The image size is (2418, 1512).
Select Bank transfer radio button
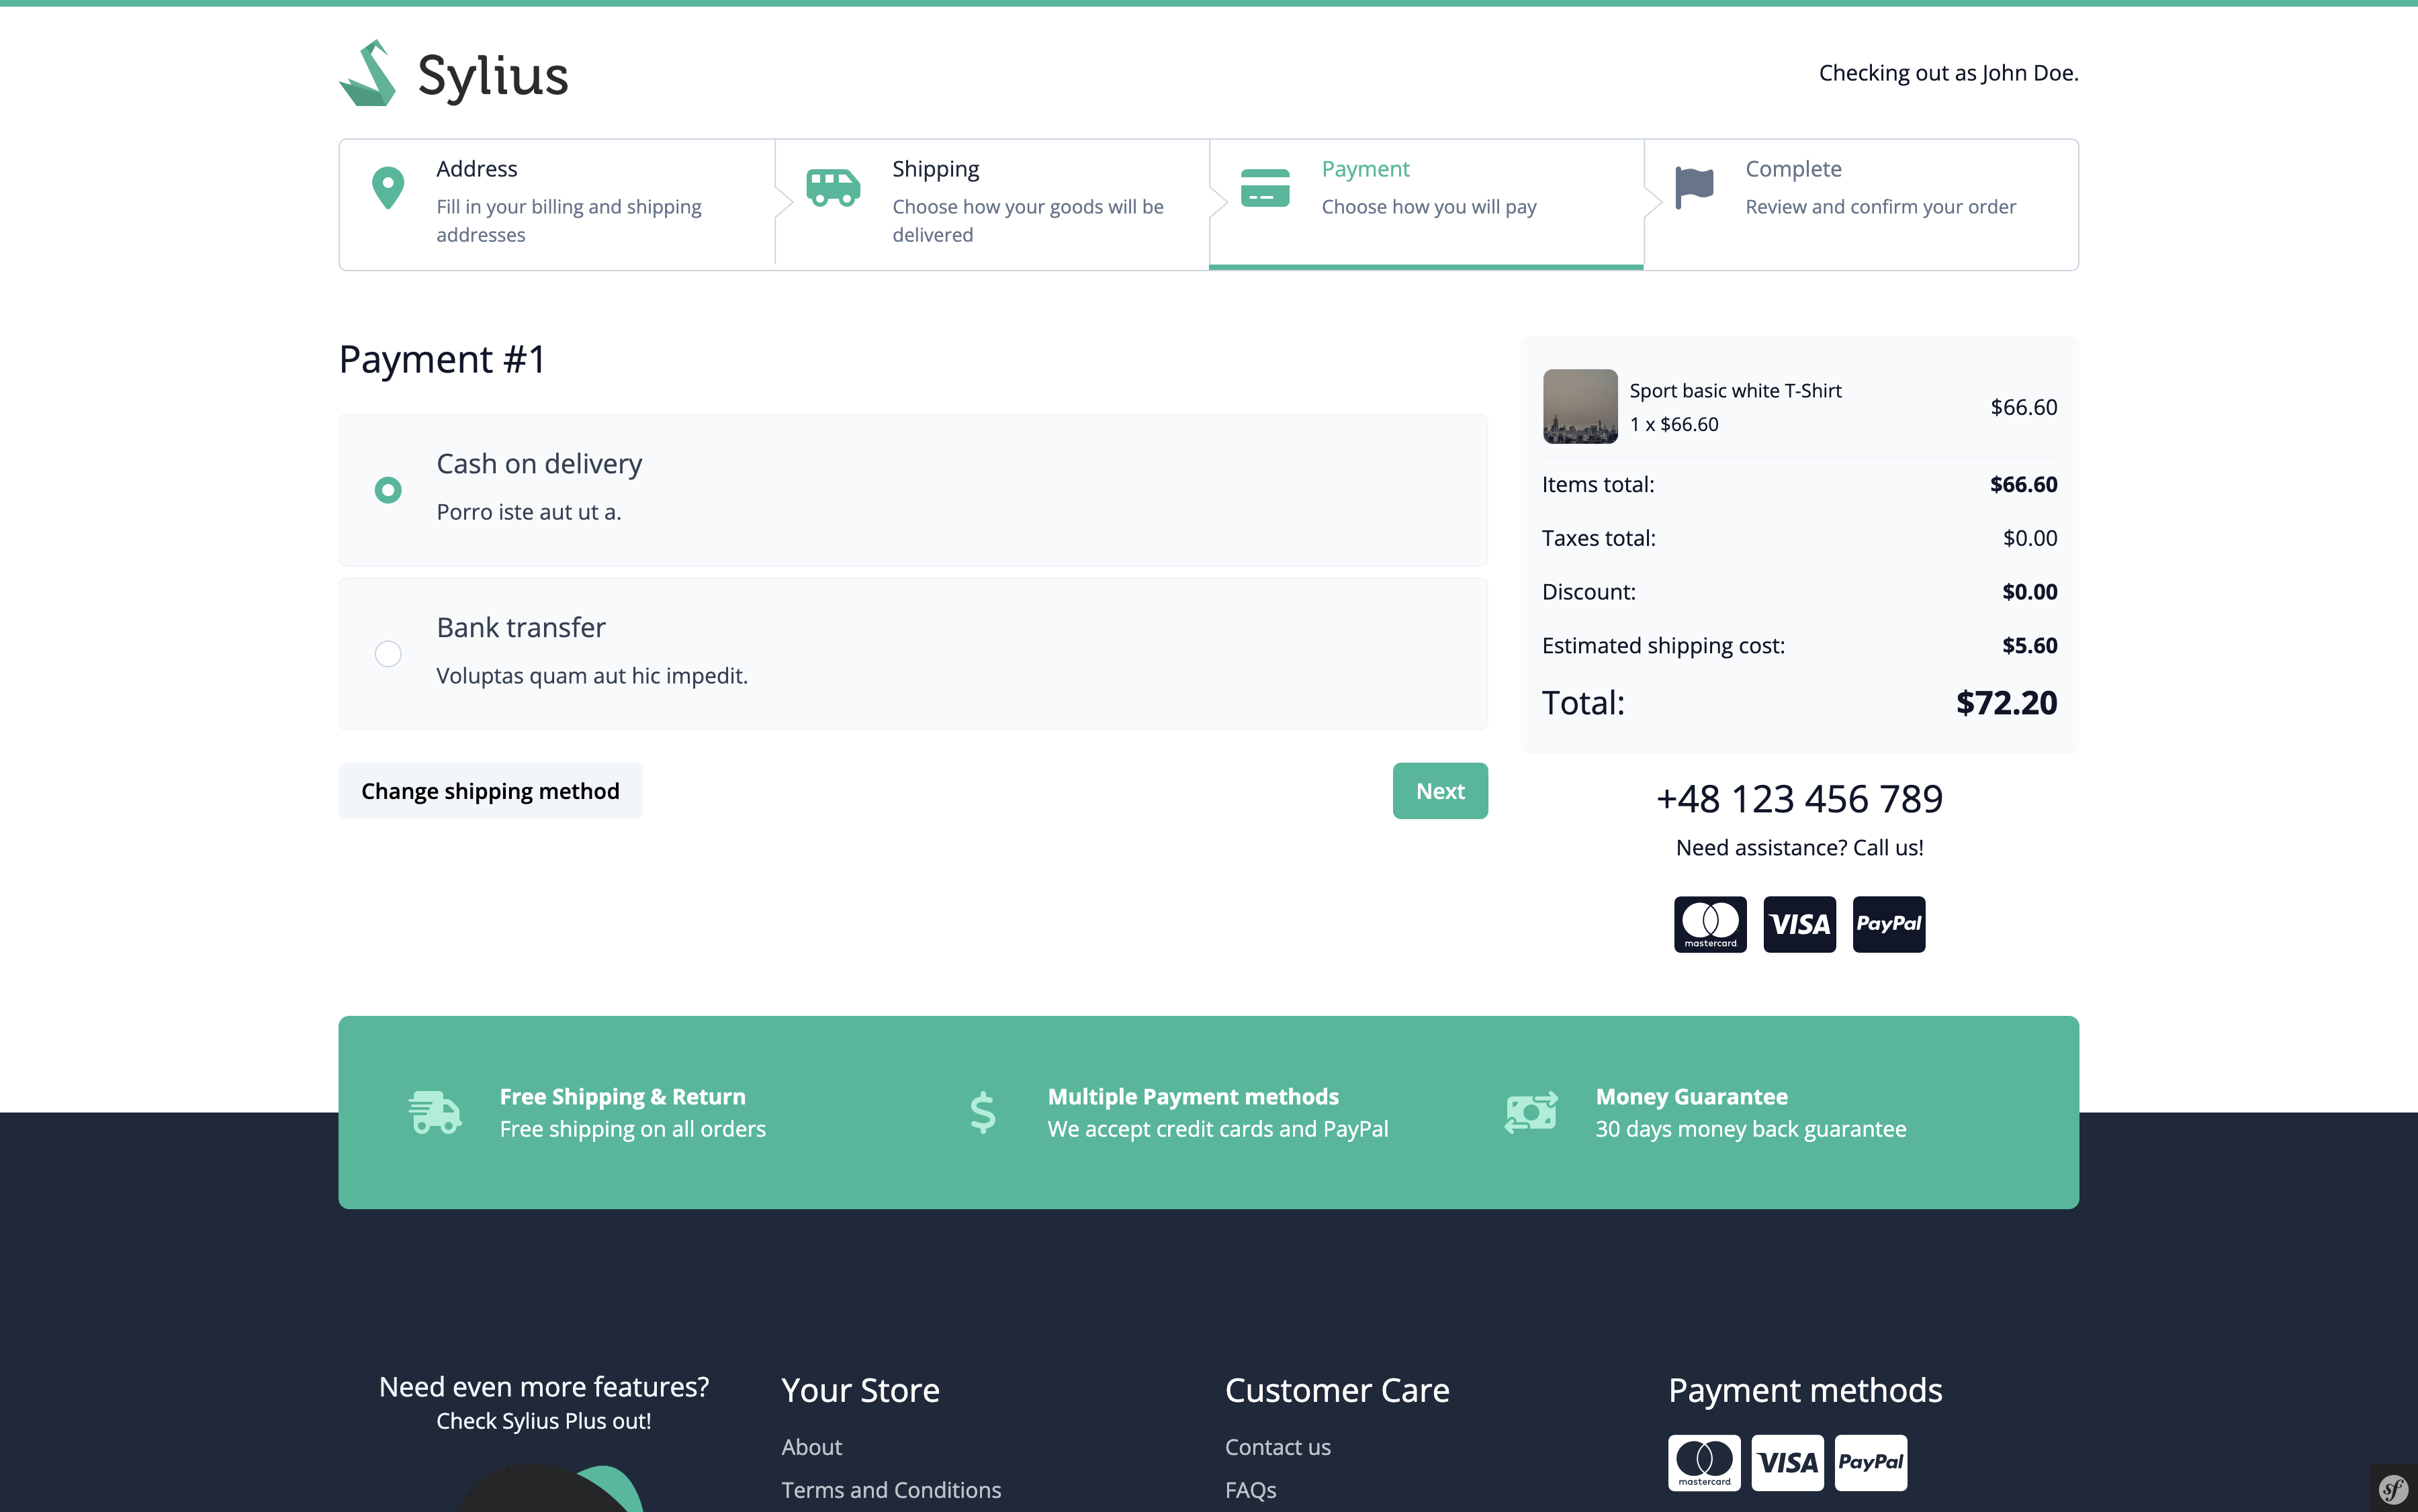click(387, 654)
